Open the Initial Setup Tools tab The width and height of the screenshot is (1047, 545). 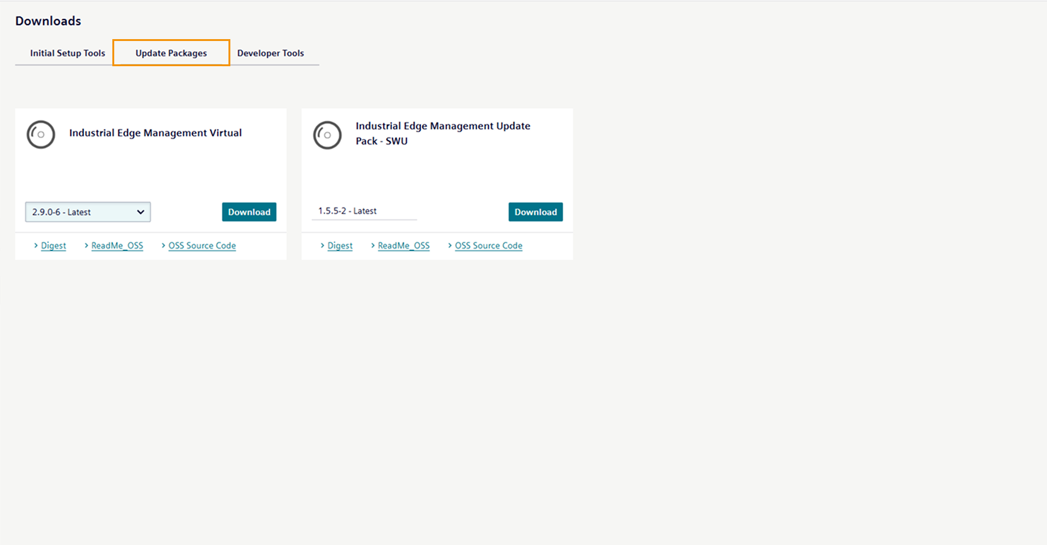[x=68, y=53]
